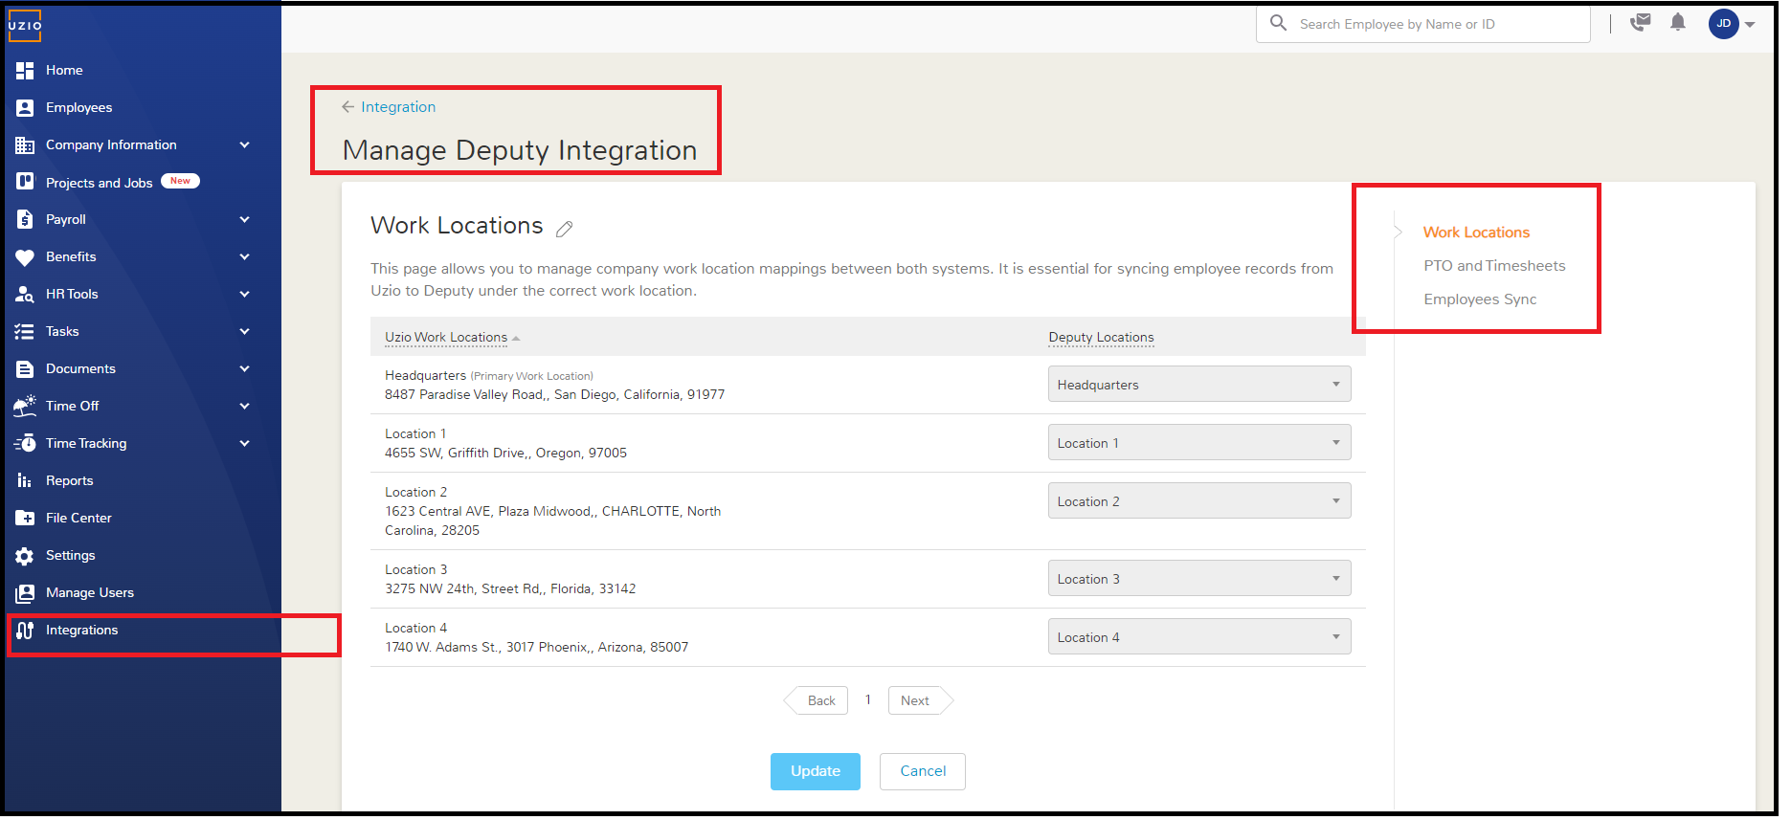Open Home from the dashboard icon

25,71
